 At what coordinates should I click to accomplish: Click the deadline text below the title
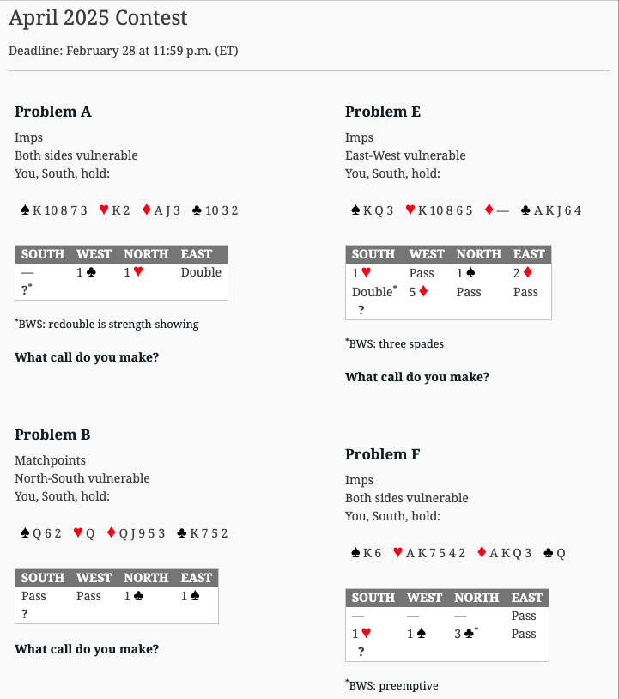click(123, 51)
